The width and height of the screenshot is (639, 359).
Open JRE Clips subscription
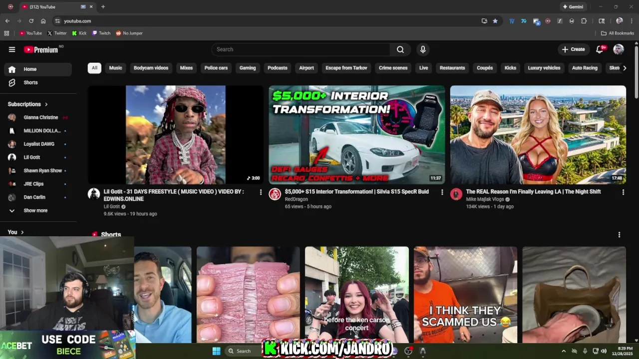coord(38,184)
